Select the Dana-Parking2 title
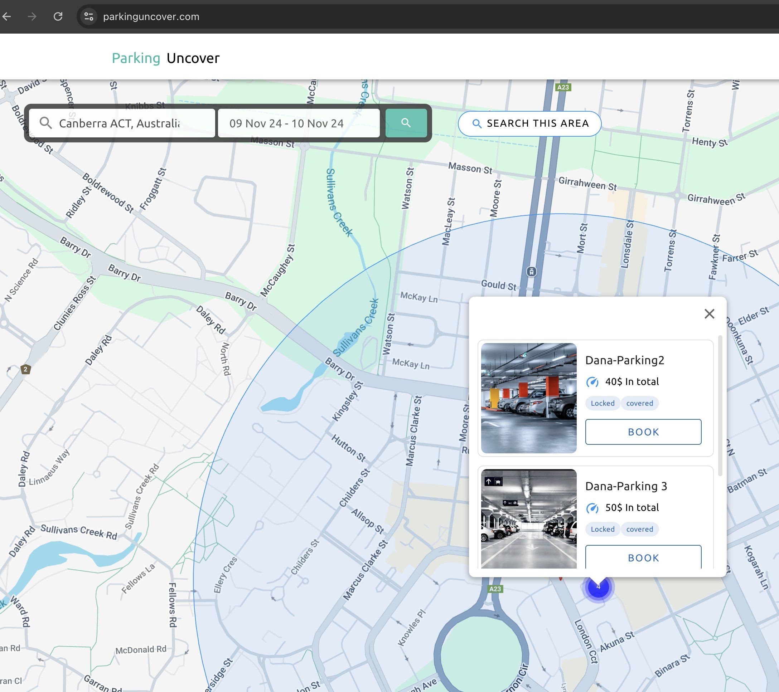Screen dimensions: 779x692 [x=625, y=360]
